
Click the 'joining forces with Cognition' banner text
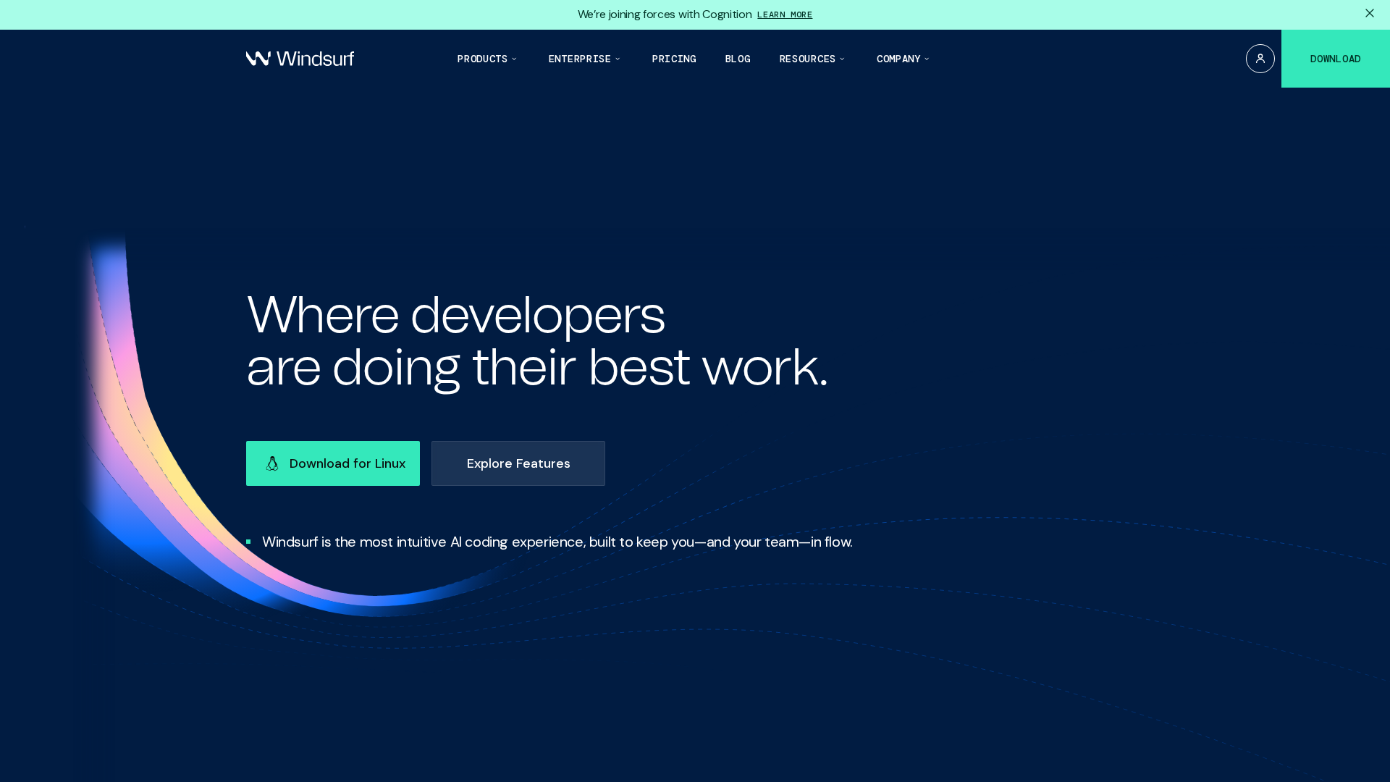coord(664,14)
